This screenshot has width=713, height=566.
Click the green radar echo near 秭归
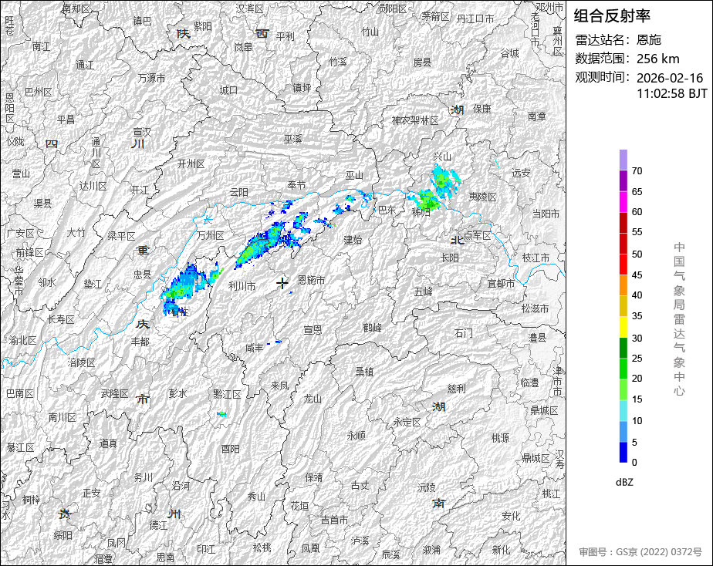click(x=427, y=200)
